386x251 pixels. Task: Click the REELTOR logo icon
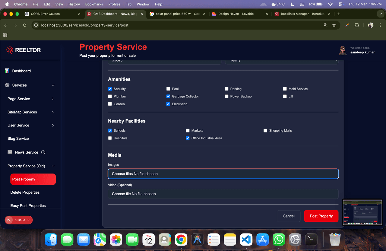[x=10, y=50]
